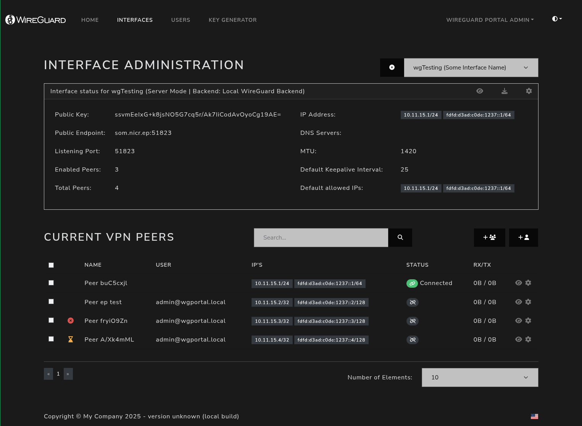The image size is (582, 426).
Task: Edit Peer A/Xk4mML via gear icon
Action: point(528,340)
